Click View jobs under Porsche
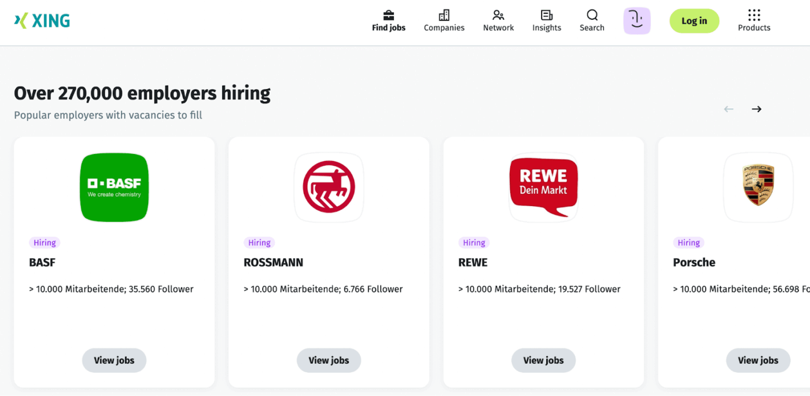 click(x=758, y=360)
